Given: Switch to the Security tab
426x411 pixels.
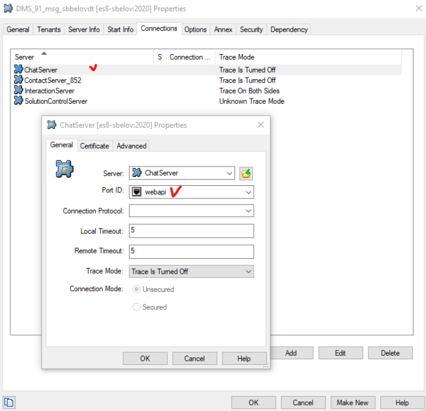Looking at the screenshot, I should pyautogui.click(x=251, y=29).
